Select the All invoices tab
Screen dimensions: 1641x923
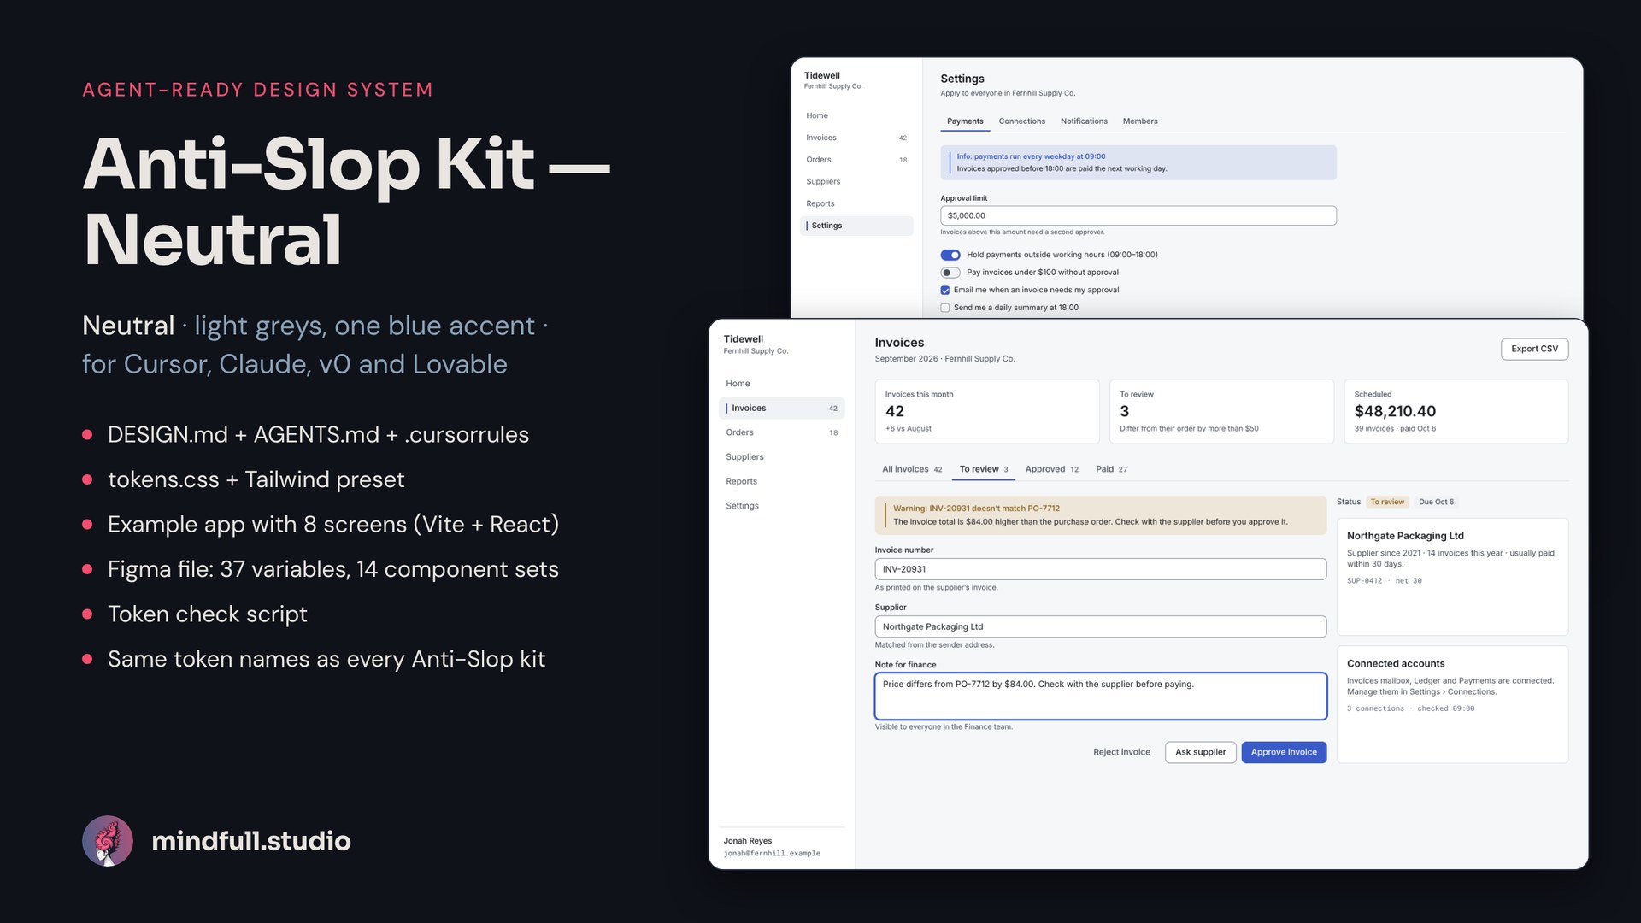[912, 469]
